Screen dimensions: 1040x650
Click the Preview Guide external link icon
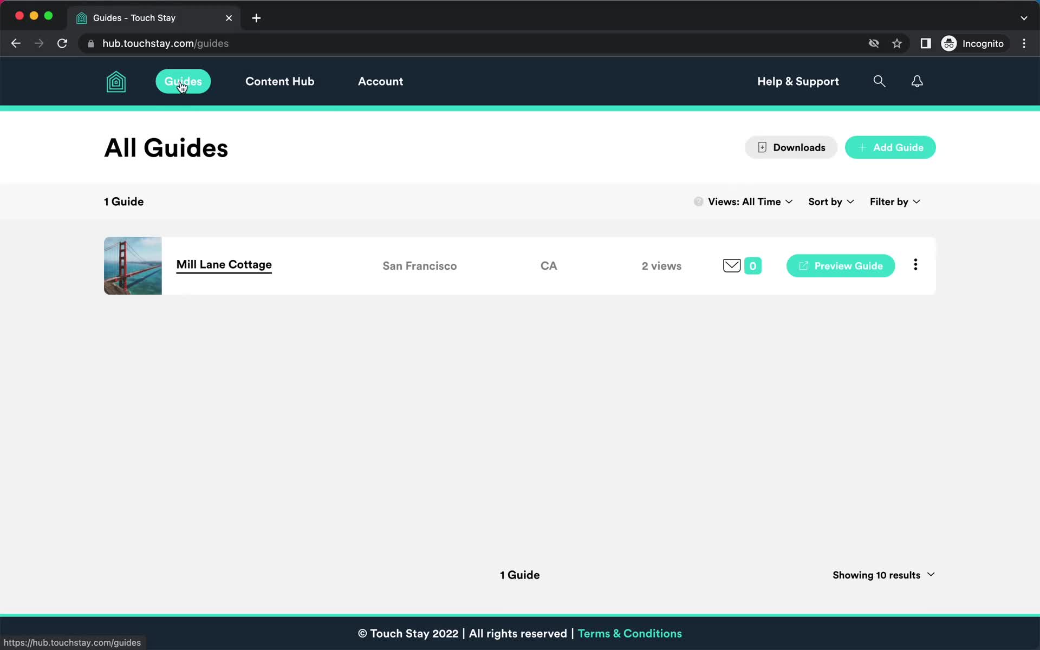(x=803, y=266)
